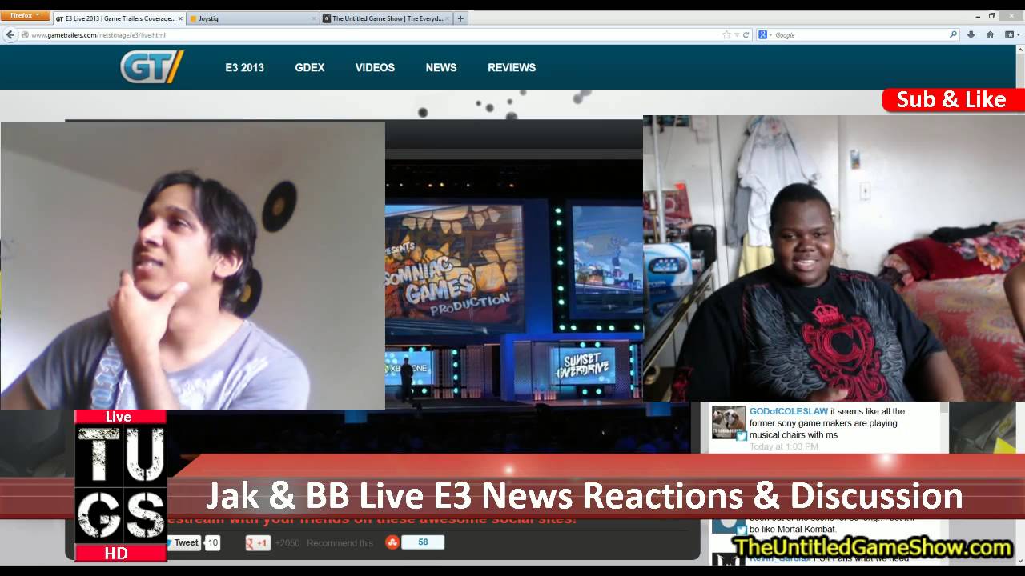Screen dimensions: 1025x576
Task: Open the Downloads arrow button
Action: [971, 35]
